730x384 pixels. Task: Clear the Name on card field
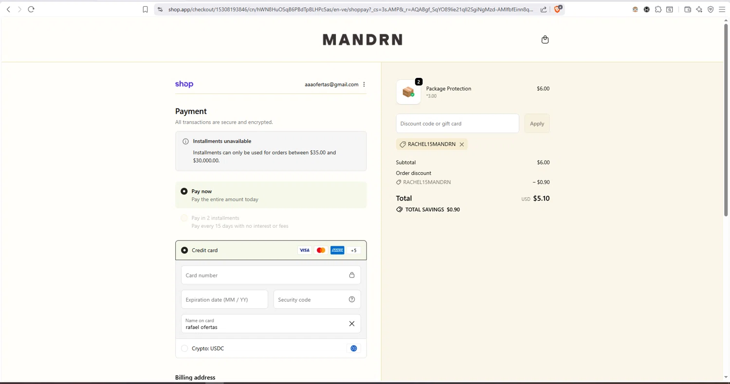(352, 324)
